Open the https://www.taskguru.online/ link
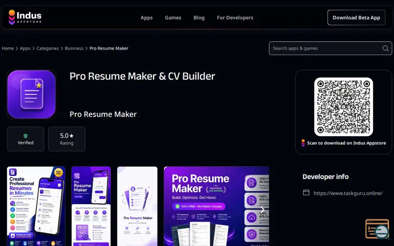 tap(348, 193)
